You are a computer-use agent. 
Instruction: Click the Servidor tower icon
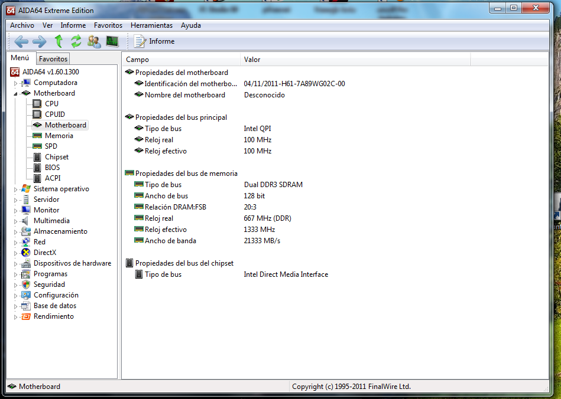coord(26,199)
